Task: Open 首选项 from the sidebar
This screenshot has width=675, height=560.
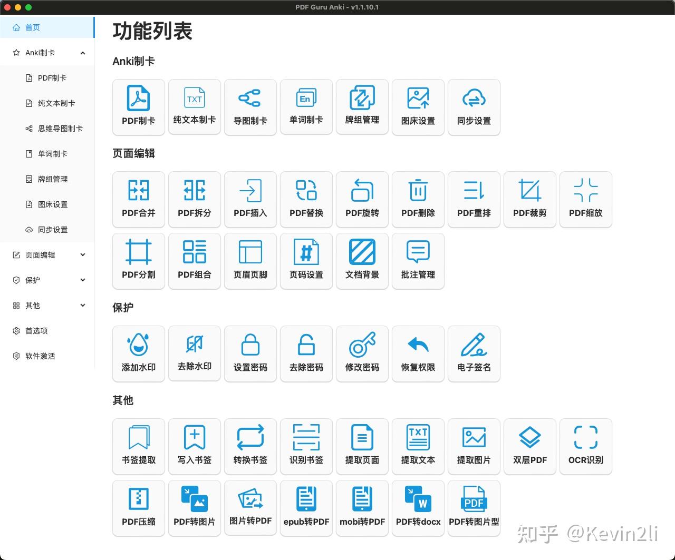Action: coord(37,330)
